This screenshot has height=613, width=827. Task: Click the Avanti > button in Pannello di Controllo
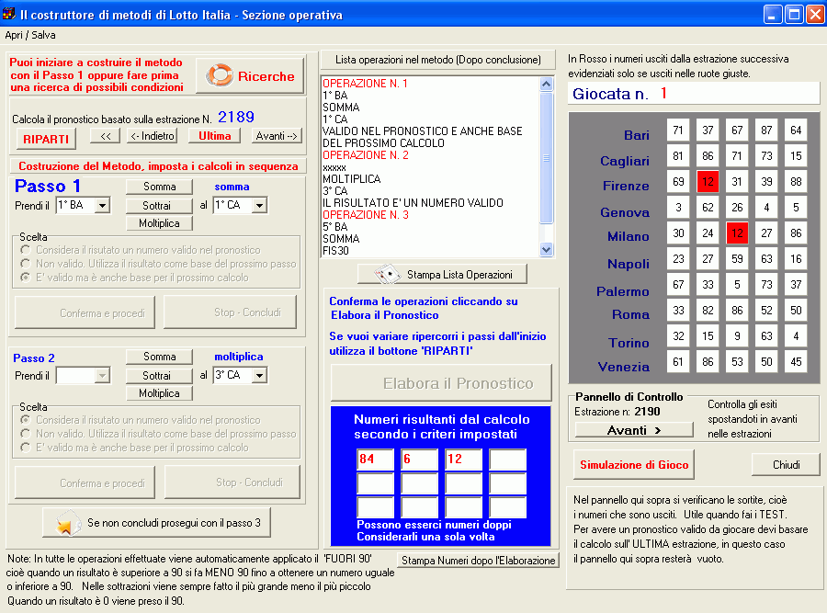[x=634, y=430]
